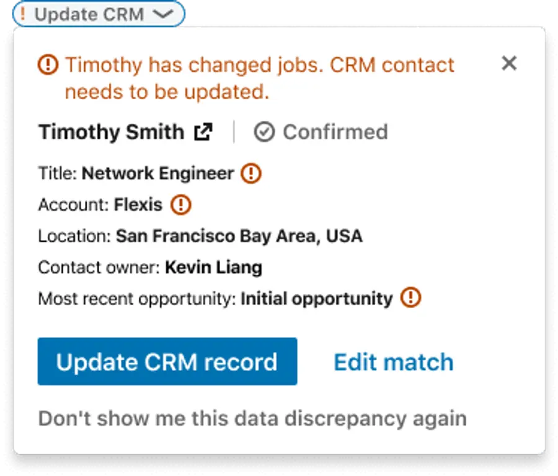Select the San Francisco Bay Area location text
This screenshot has height=476, width=558.
click(239, 236)
